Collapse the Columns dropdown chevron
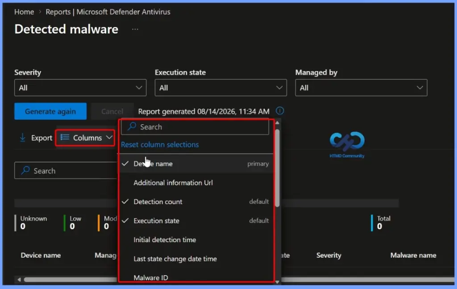This screenshot has height=289, width=457. (x=109, y=138)
